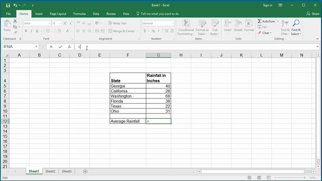Confirm formula with the checkmark icon
The image size is (322, 181).
point(60,47)
